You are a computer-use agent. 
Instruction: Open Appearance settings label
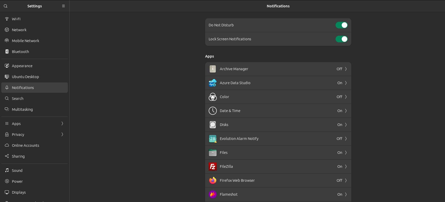coord(22,66)
